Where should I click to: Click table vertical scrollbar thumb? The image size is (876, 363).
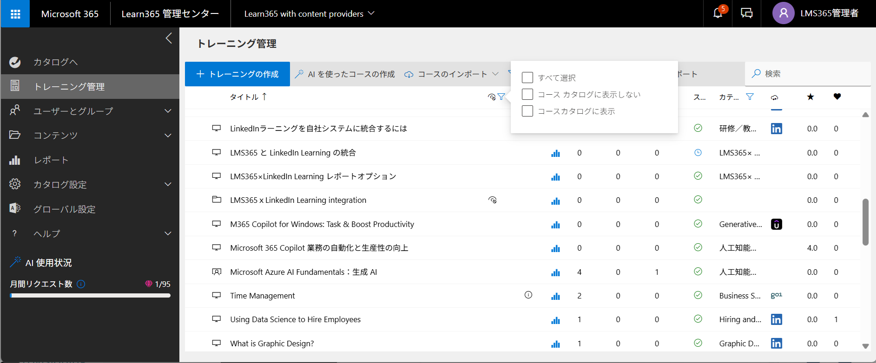(x=865, y=222)
